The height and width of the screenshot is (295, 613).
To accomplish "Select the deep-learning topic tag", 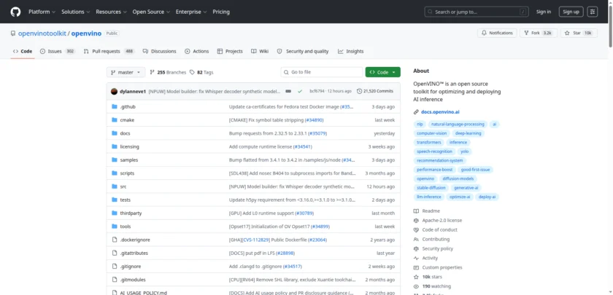I will tap(467, 133).
